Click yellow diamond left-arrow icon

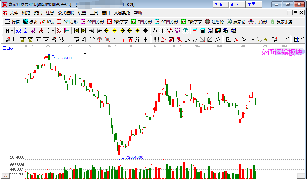pos(107,31)
